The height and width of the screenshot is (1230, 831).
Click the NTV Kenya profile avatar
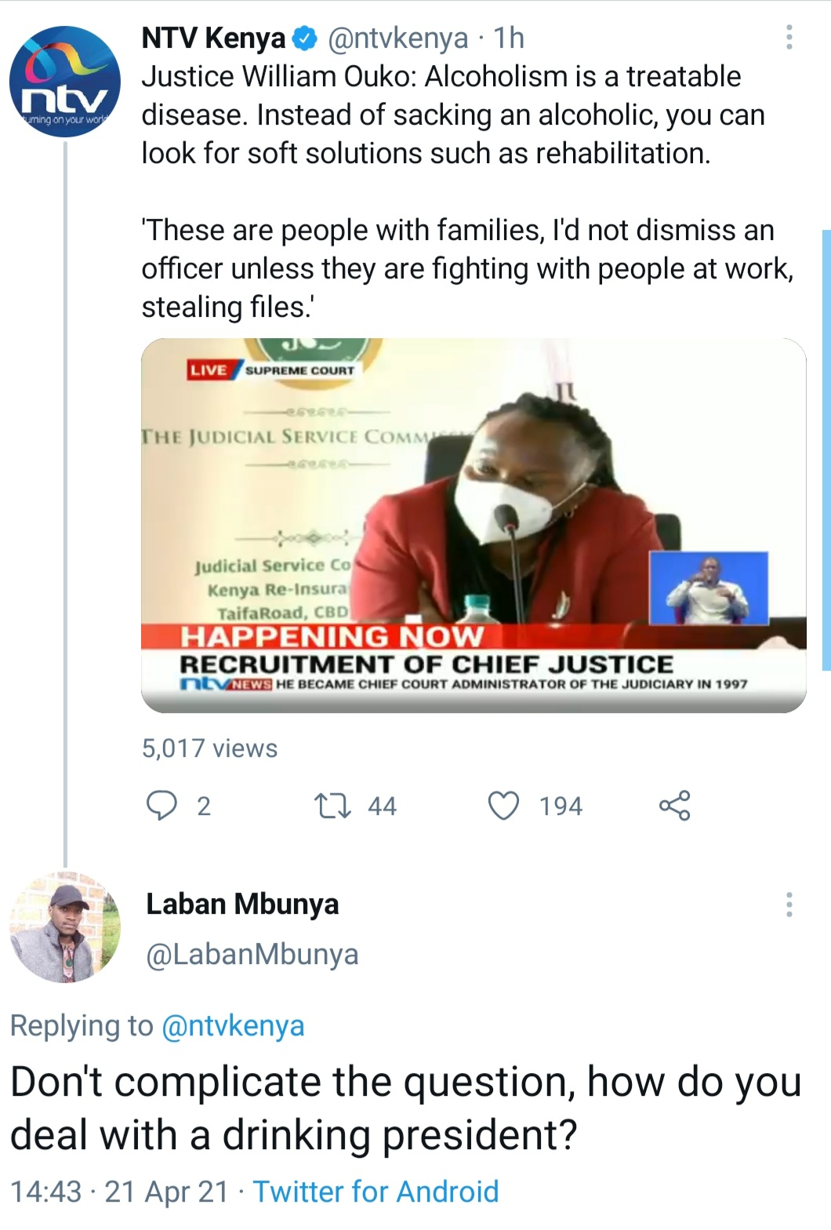[65, 82]
